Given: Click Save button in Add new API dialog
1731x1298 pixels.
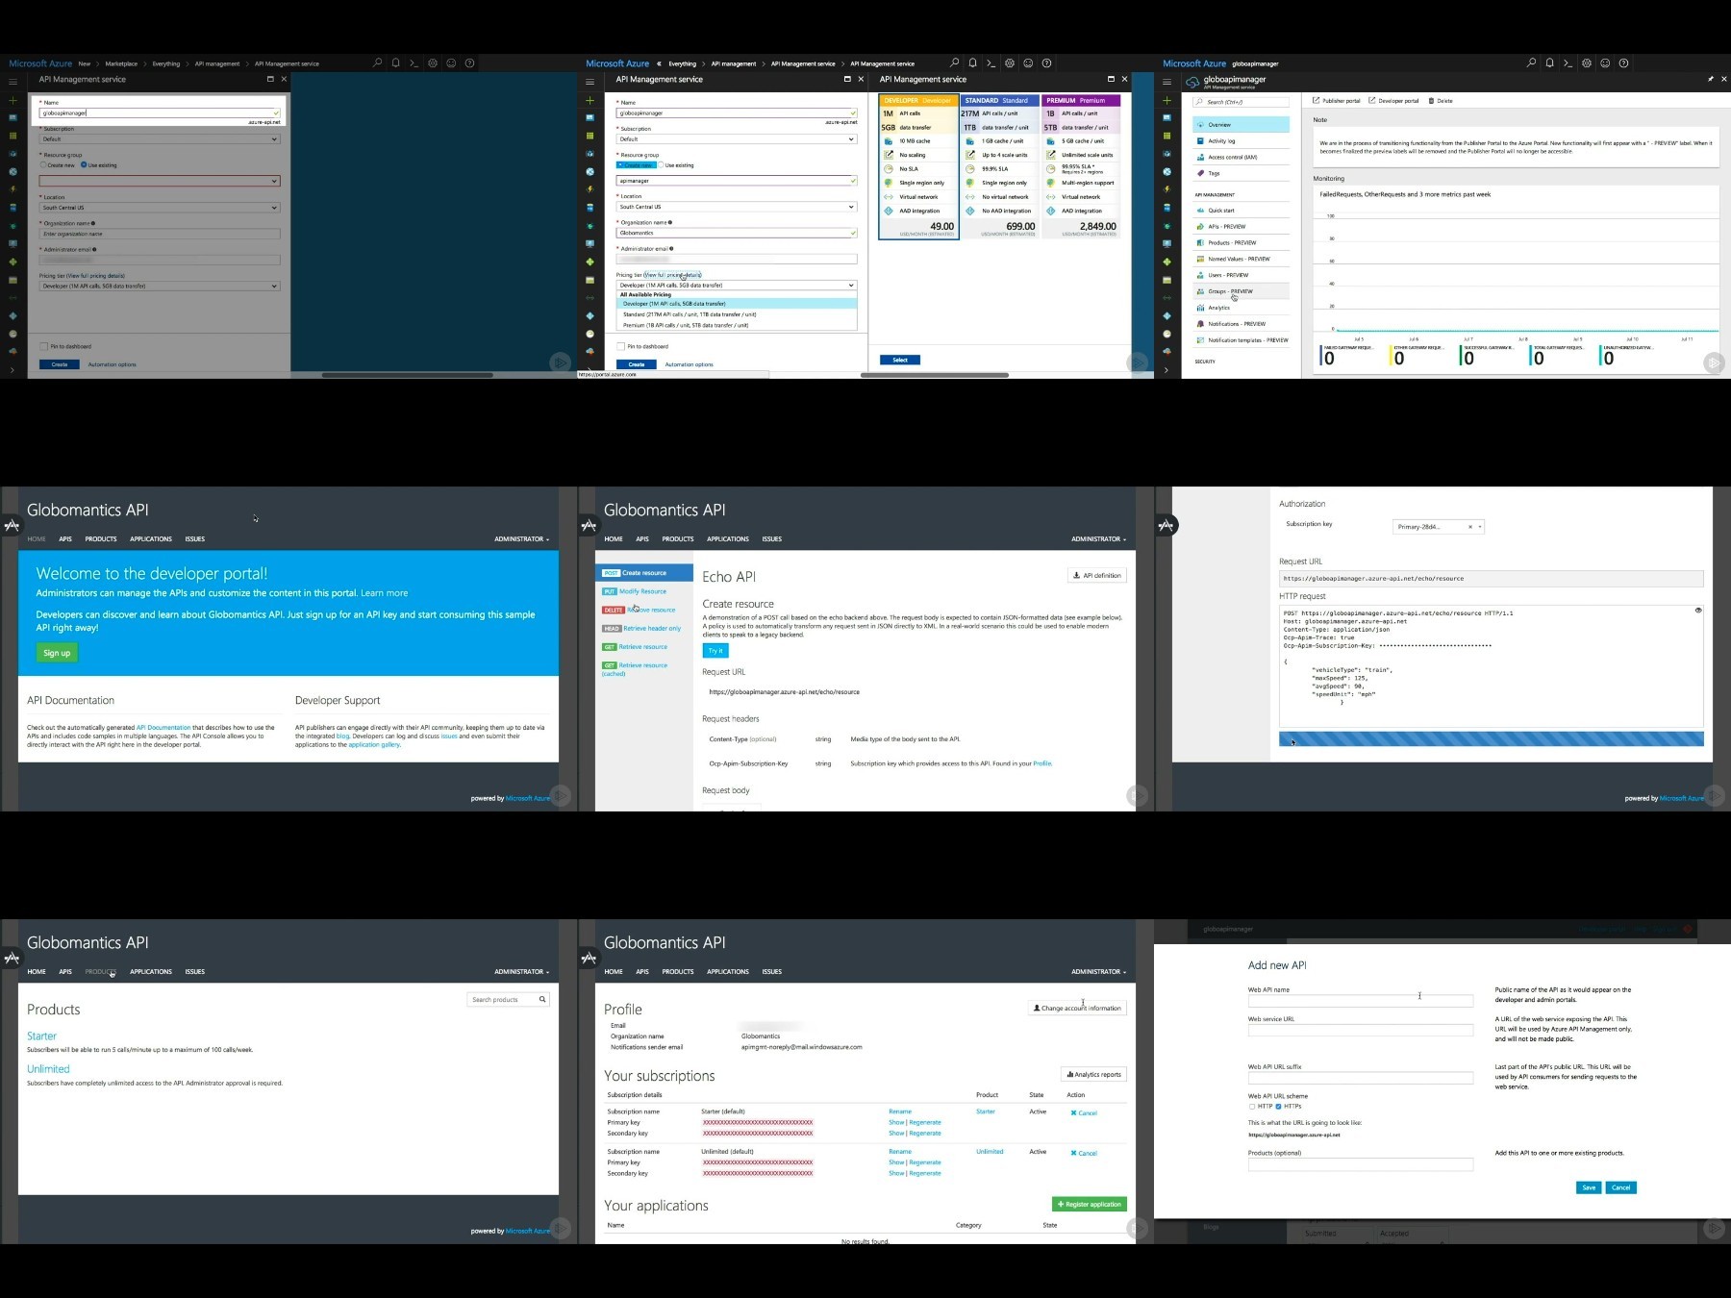Looking at the screenshot, I should point(1589,1187).
